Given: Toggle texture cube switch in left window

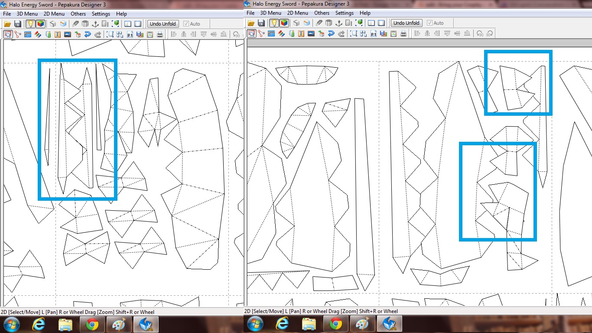Looking at the screenshot, I should point(40,24).
